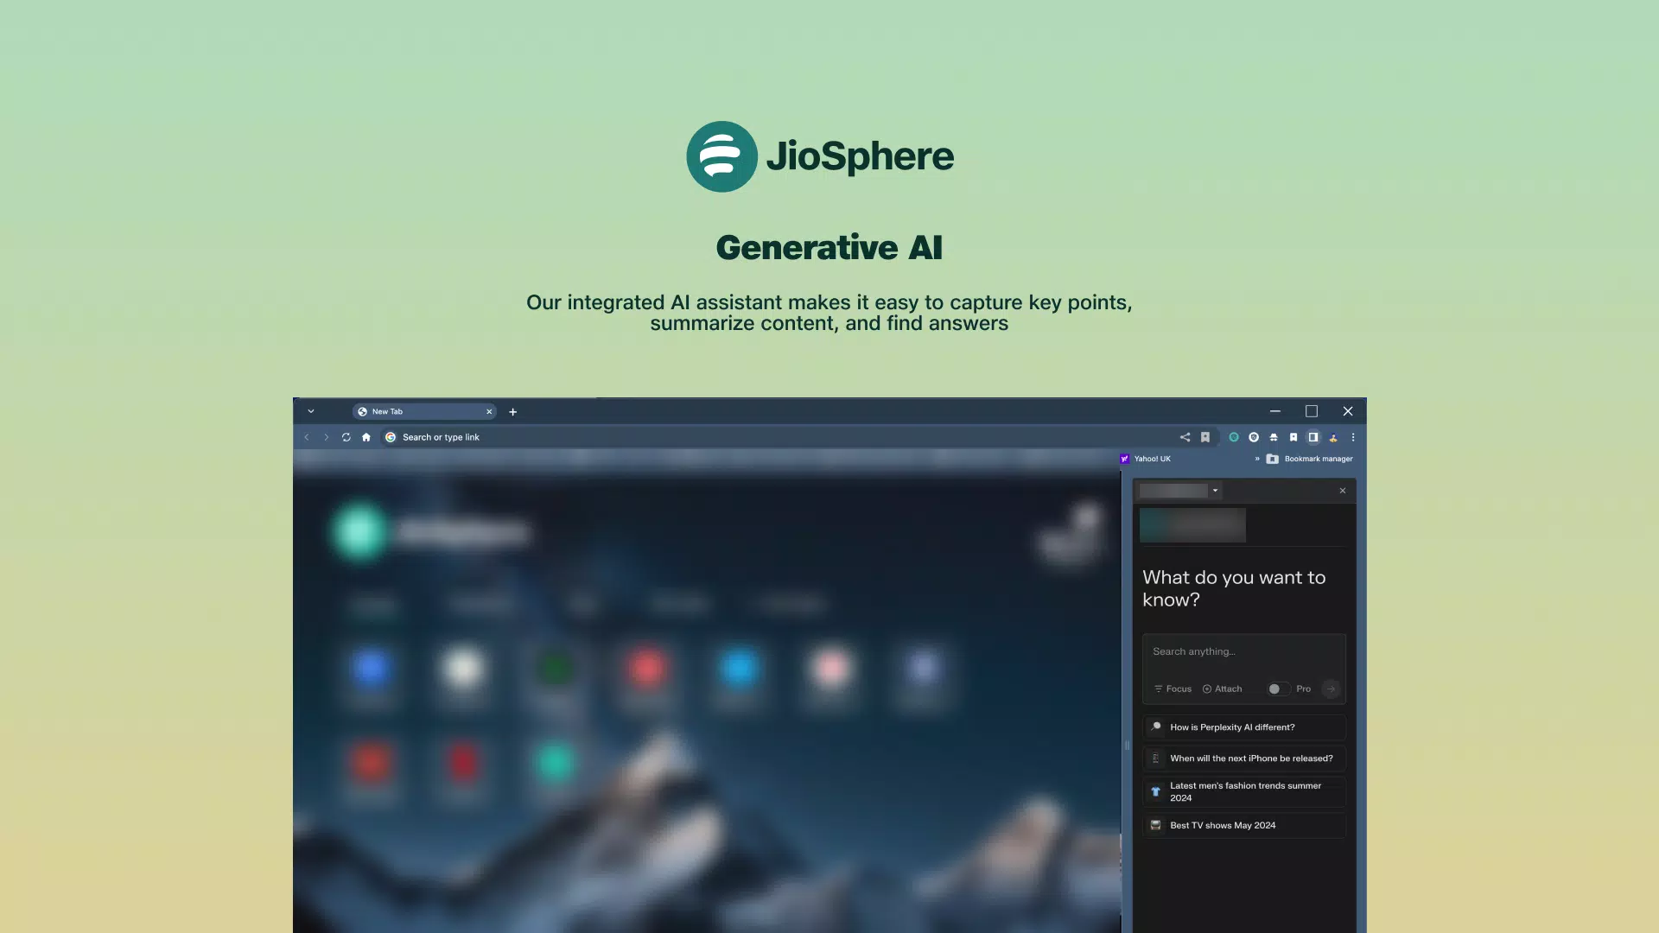Close the AI side panel

[x=1343, y=491]
